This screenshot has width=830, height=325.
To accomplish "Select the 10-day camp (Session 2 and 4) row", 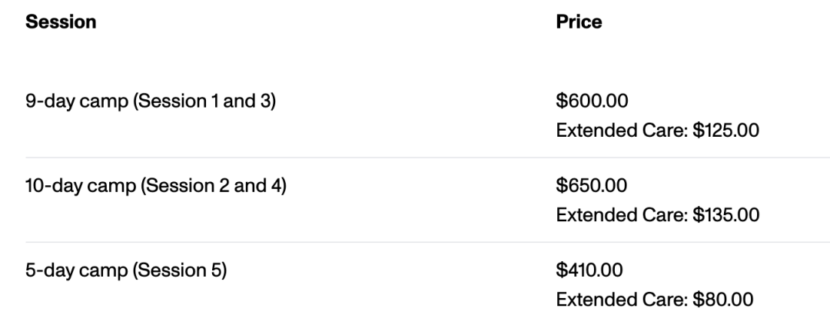I will [x=428, y=200].
